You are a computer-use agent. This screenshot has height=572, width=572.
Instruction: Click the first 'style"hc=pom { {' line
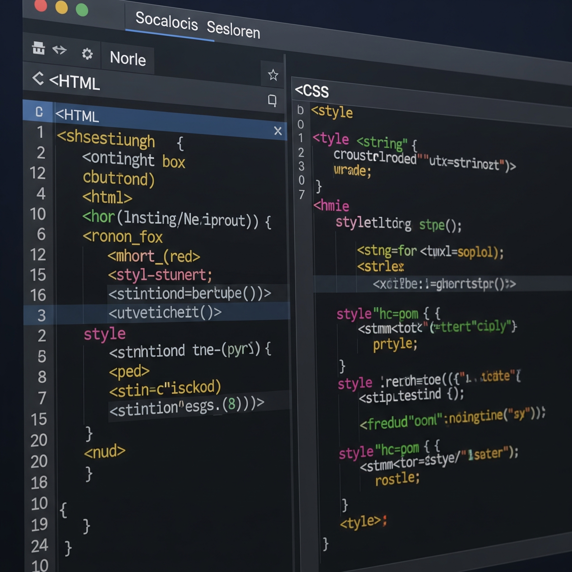[389, 314]
